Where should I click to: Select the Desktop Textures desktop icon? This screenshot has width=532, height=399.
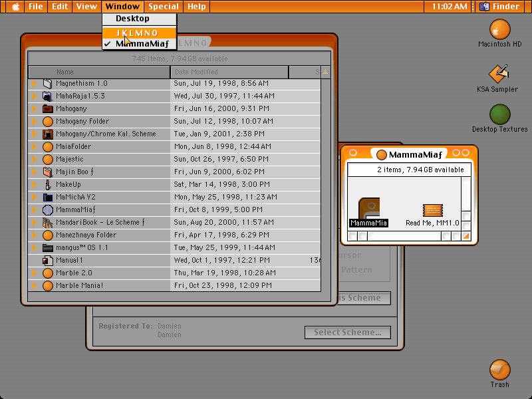pyautogui.click(x=500, y=114)
